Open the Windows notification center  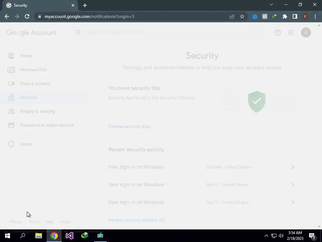[312, 236]
